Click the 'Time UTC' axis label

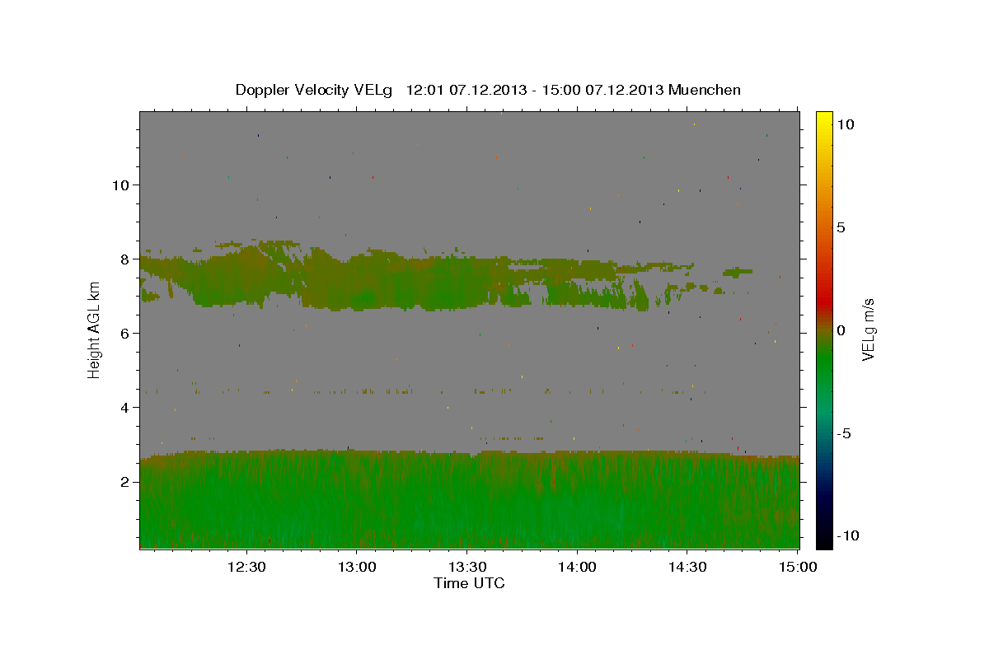(x=469, y=583)
